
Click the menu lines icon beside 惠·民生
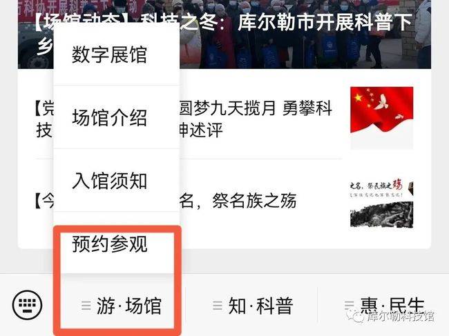coord(349,306)
